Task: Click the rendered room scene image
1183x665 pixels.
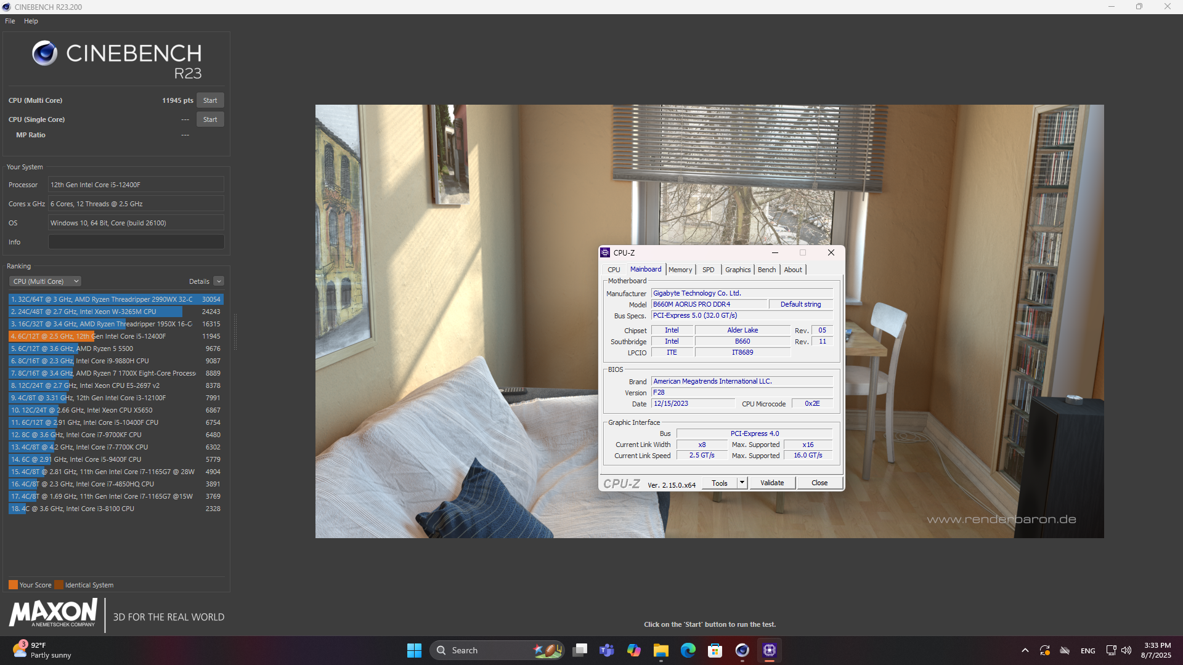Action: tap(709, 321)
